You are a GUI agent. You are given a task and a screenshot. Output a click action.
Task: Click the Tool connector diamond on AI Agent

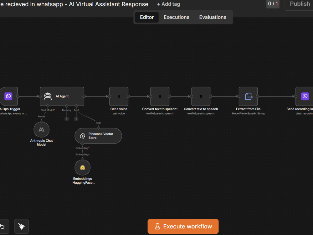(x=76, y=106)
